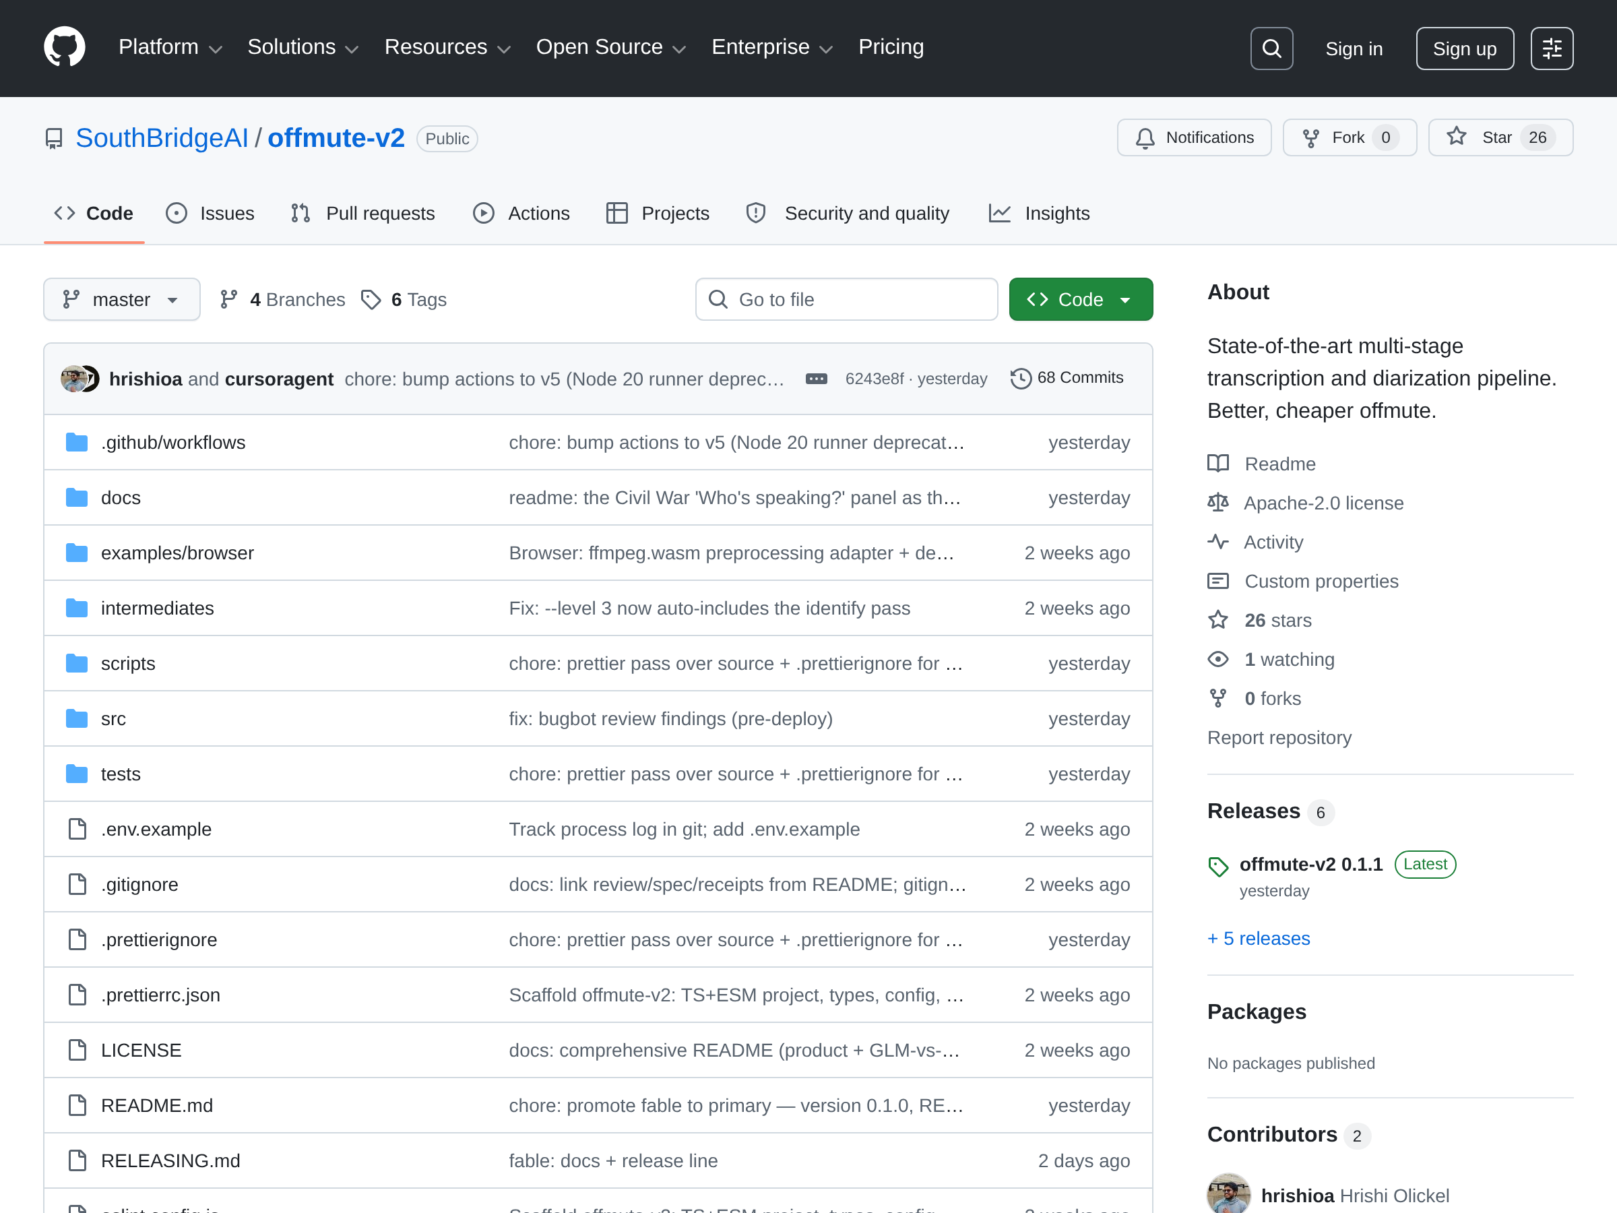Open commit hash 6243e8f link

pyautogui.click(x=875, y=379)
